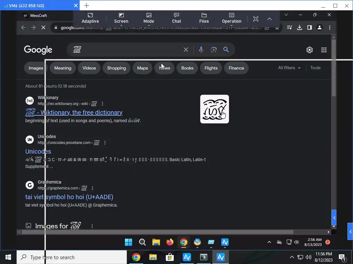This screenshot has width=353, height=264.
Task: Open the Unicodes result link
Action: pyautogui.click(x=38, y=151)
